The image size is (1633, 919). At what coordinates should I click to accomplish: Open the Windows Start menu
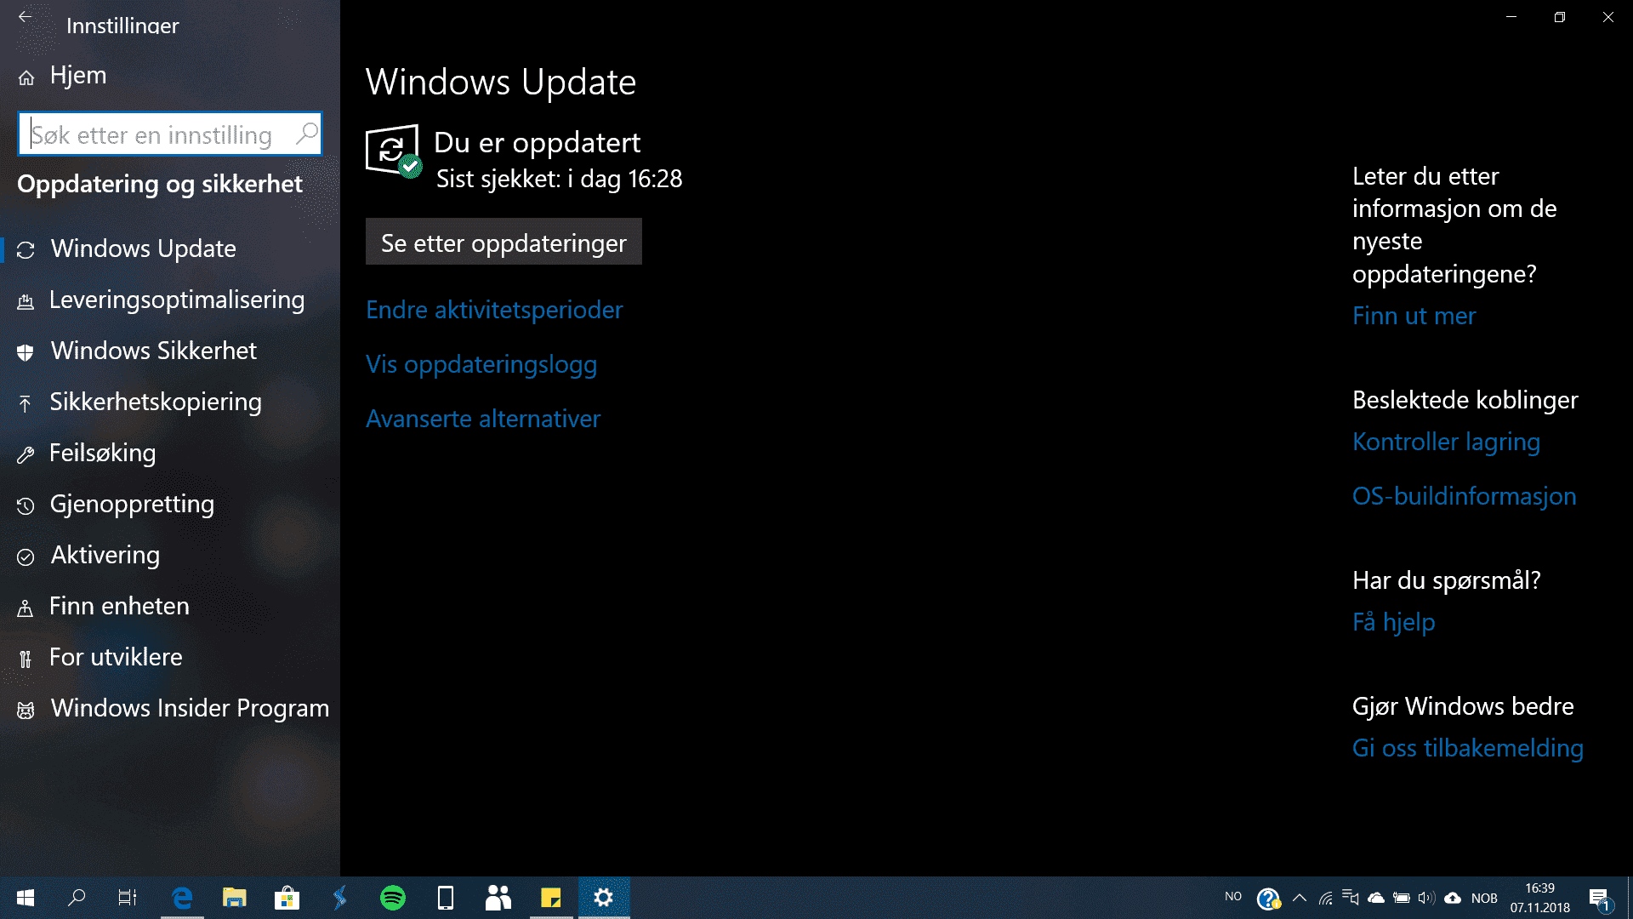pyautogui.click(x=26, y=898)
